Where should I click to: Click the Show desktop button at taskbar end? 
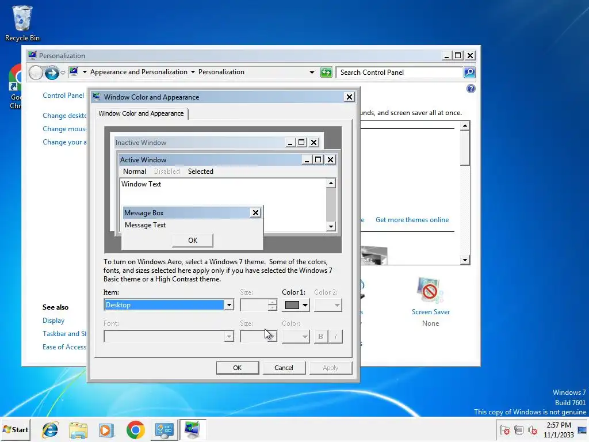583,430
